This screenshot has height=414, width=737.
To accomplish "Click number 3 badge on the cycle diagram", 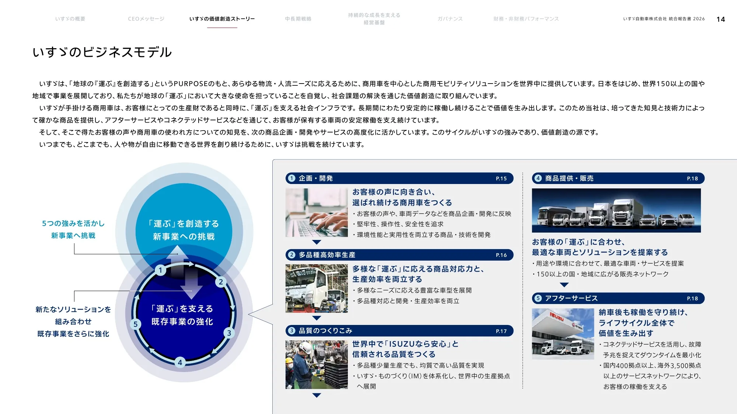I will (x=229, y=333).
